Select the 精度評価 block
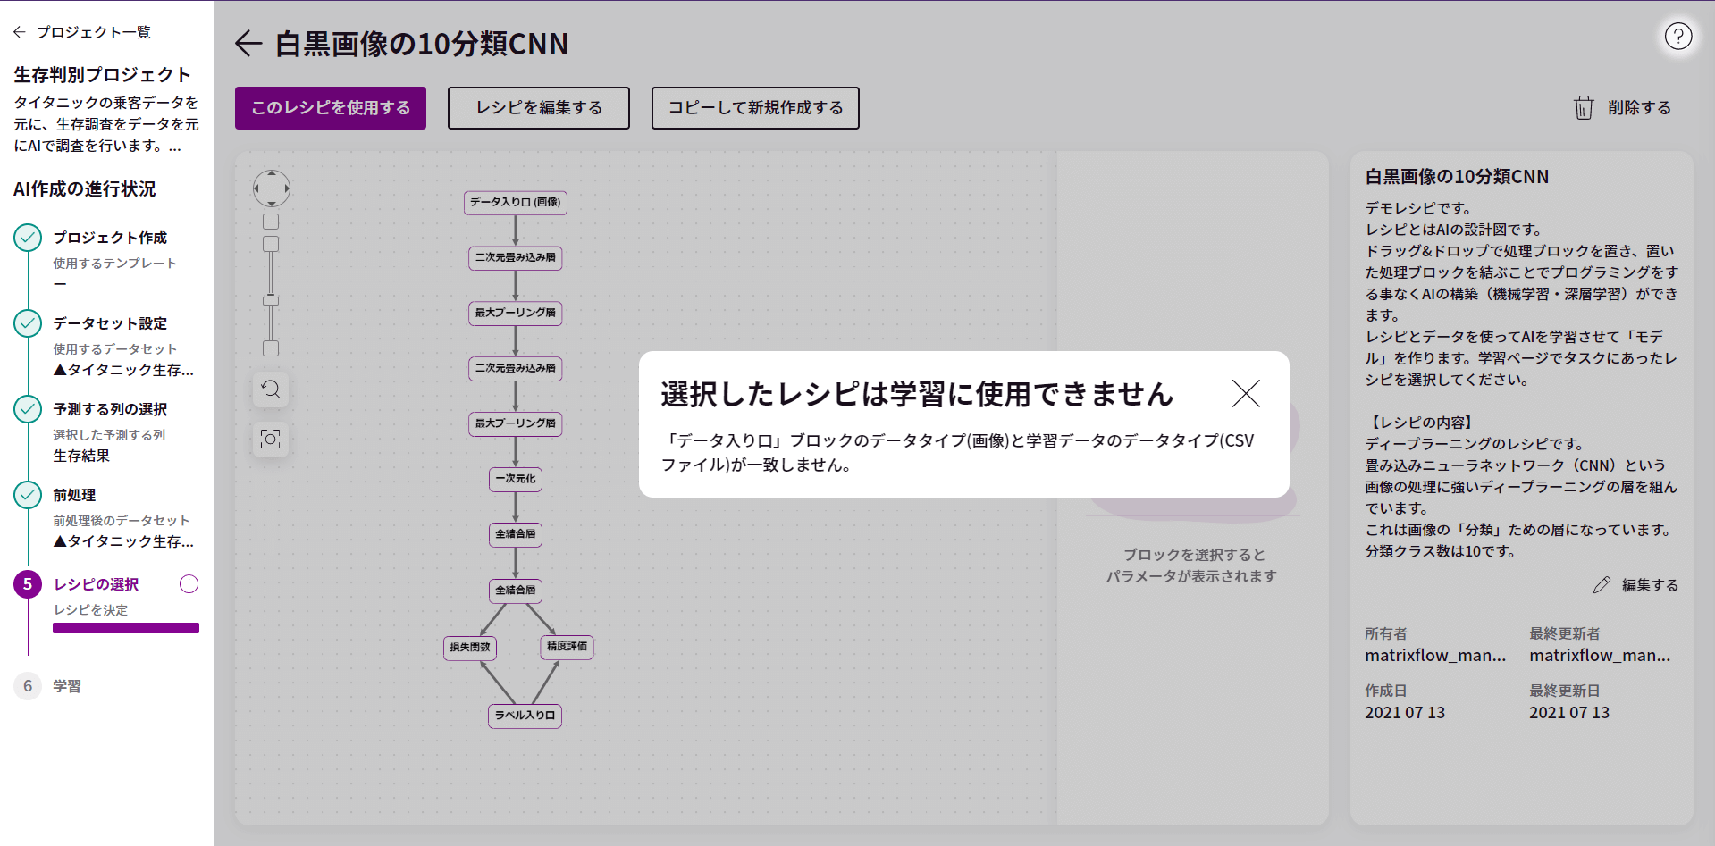The height and width of the screenshot is (846, 1715). point(567,647)
